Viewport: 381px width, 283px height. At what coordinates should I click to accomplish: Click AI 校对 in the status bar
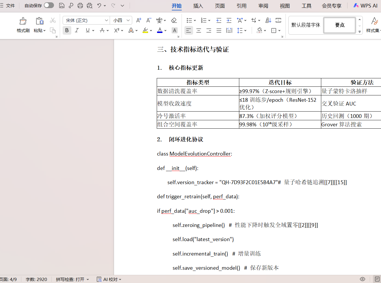pyautogui.click(x=109, y=279)
